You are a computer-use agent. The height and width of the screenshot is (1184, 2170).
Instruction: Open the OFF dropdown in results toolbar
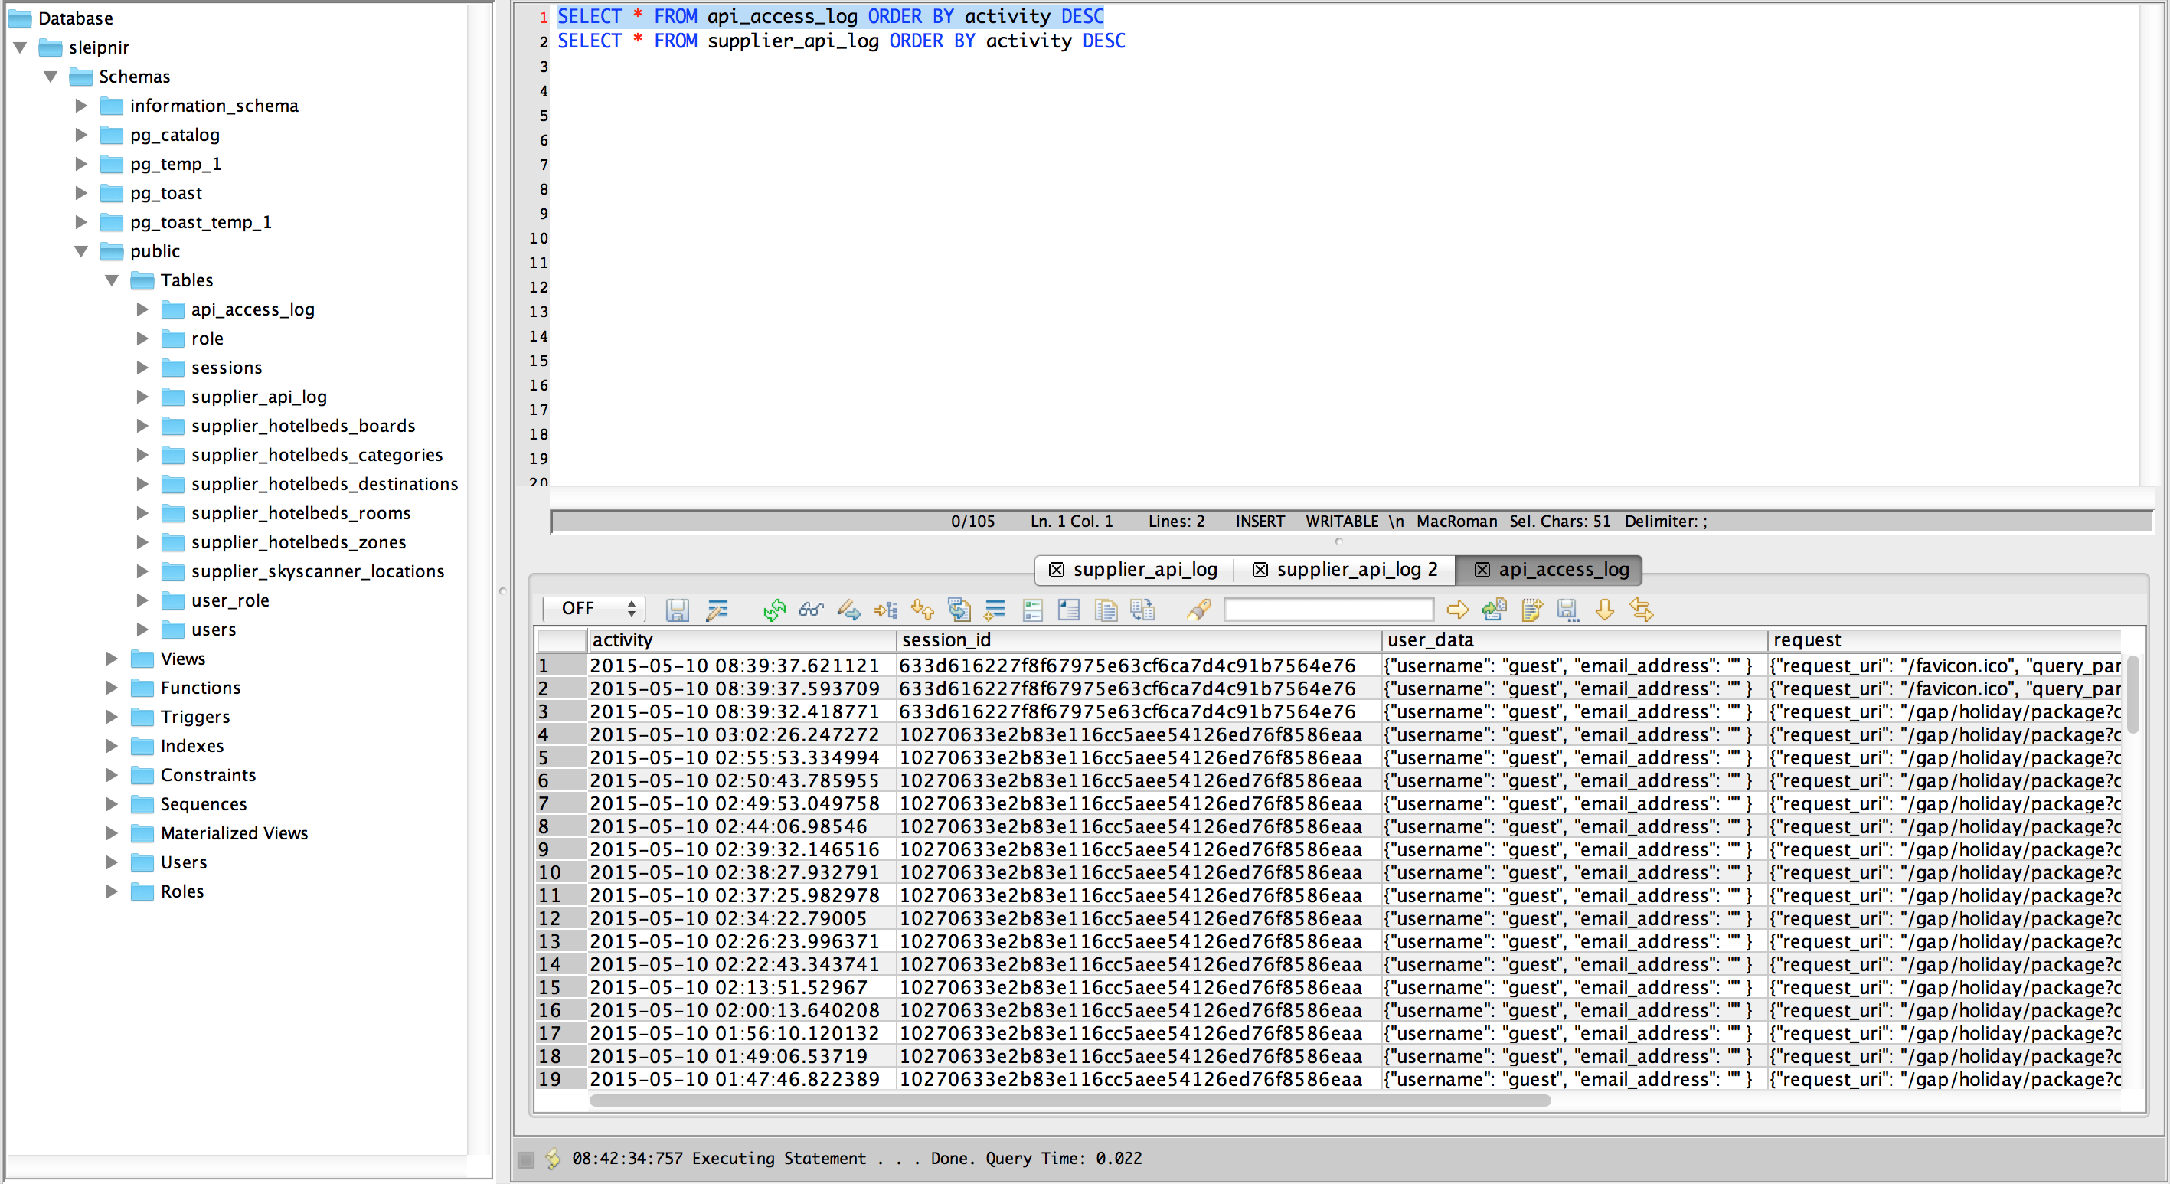597,608
